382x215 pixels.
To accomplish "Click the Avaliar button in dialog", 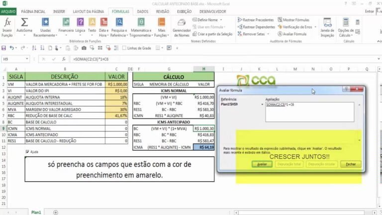I will 262,164.
